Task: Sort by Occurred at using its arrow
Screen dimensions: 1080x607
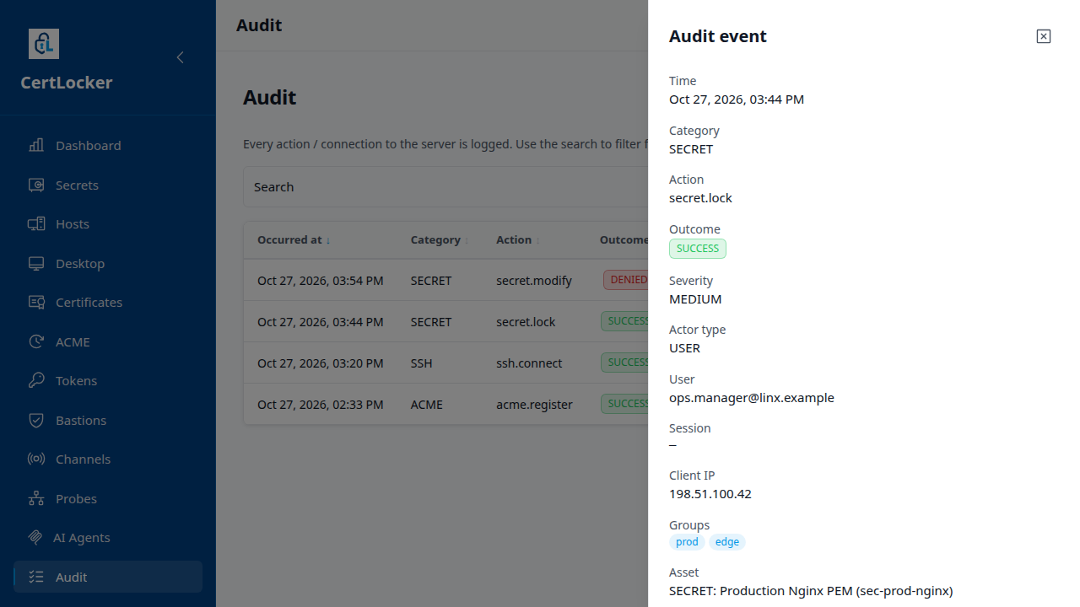Action: coord(328,240)
